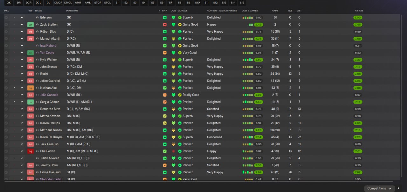Click Zack Steffen's 7.45 last-games rating pill
Image resolution: width=407 pixels, height=192 pixels.
pos(259,24)
